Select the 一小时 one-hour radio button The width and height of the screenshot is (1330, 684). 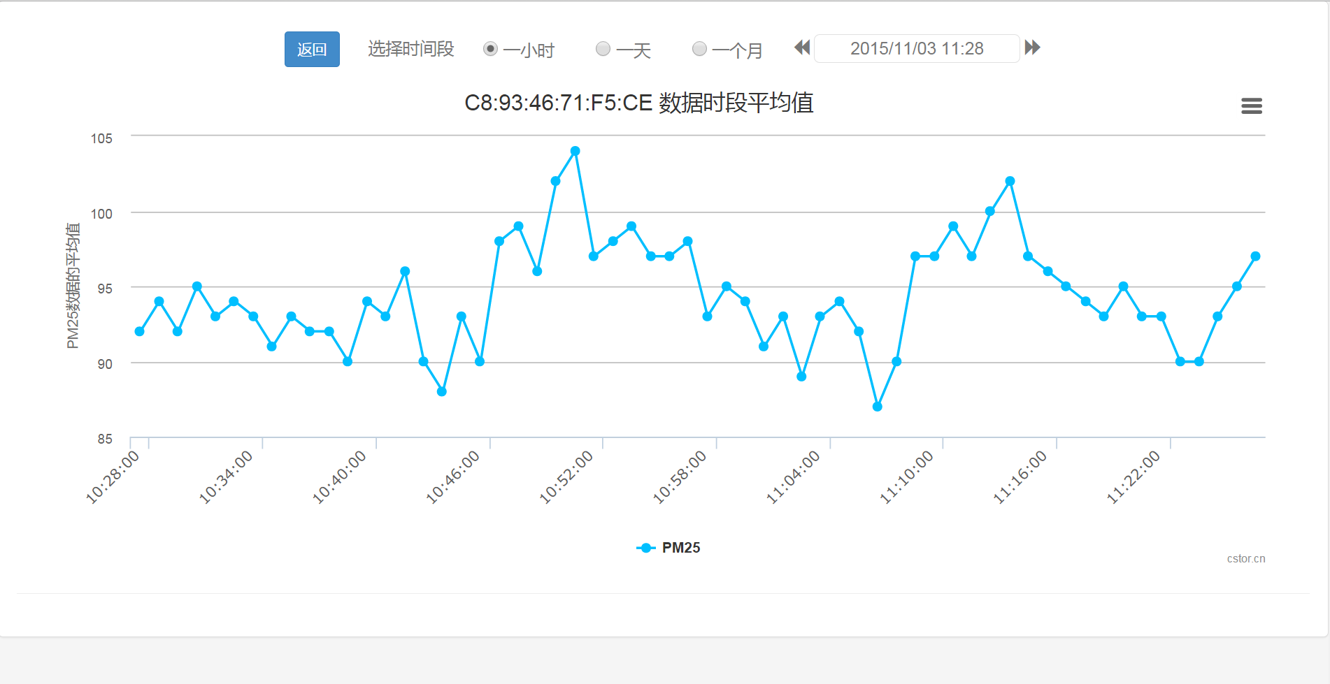tap(491, 49)
